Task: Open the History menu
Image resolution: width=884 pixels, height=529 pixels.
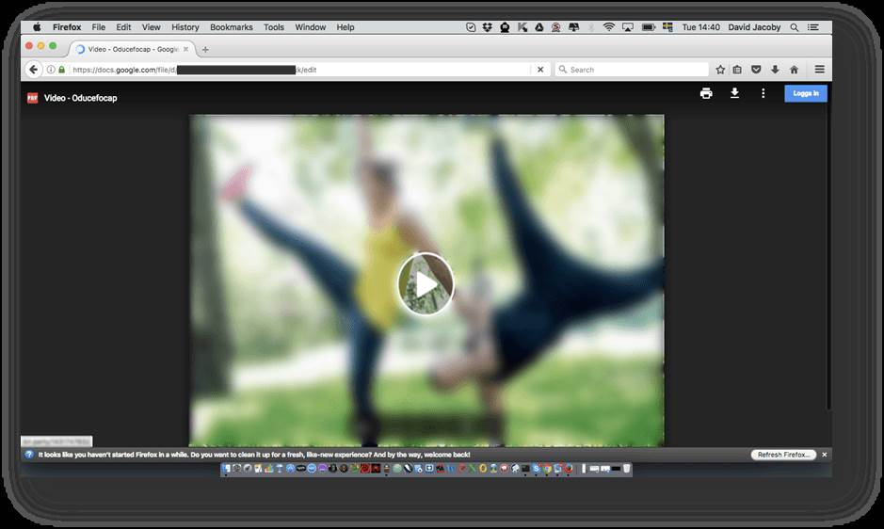Action: (x=185, y=27)
